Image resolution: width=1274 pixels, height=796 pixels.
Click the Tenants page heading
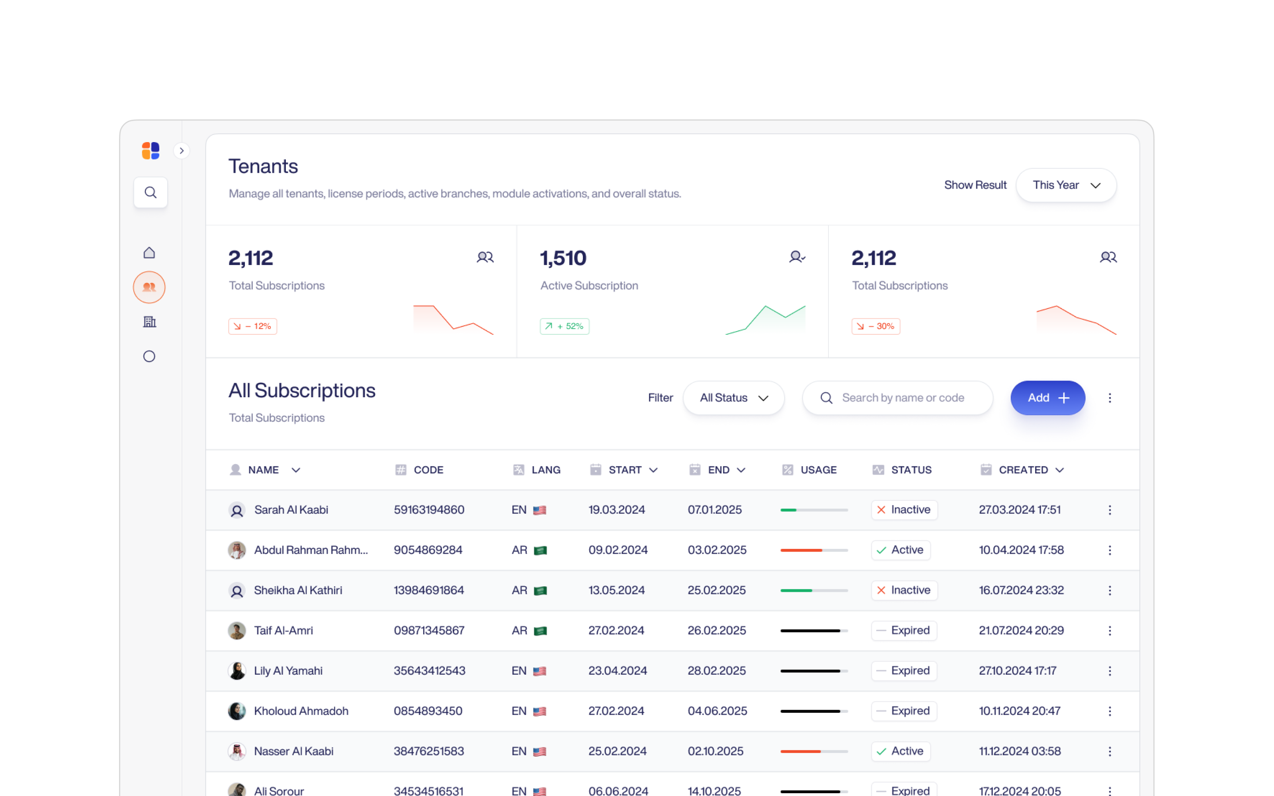pyautogui.click(x=263, y=166)
